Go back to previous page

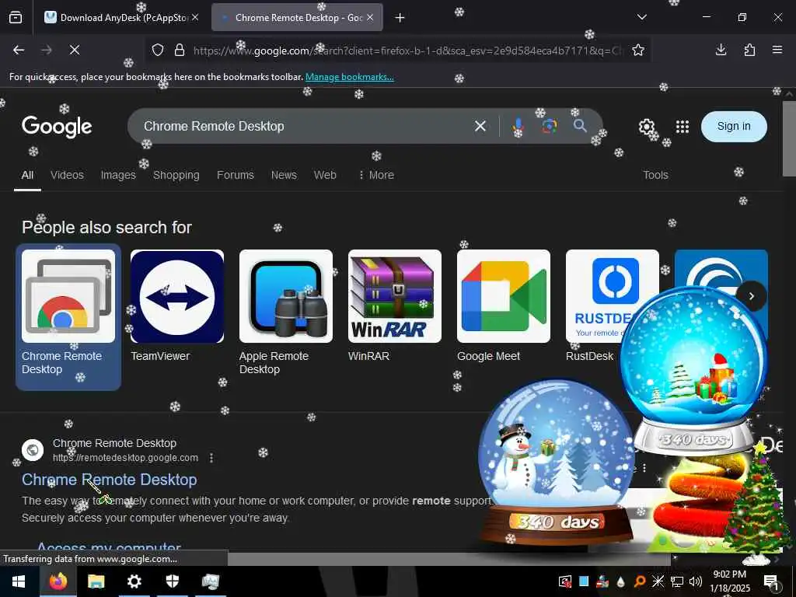[19, 50]
